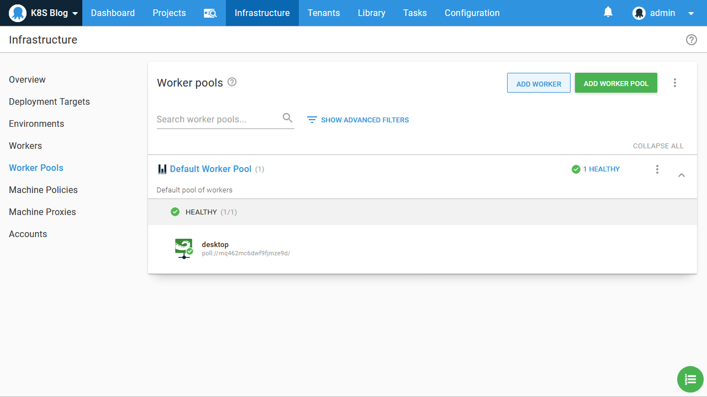707x397 pixels.
Task: Click the help icon beside Worker pools heading
Action: [232, 82]
